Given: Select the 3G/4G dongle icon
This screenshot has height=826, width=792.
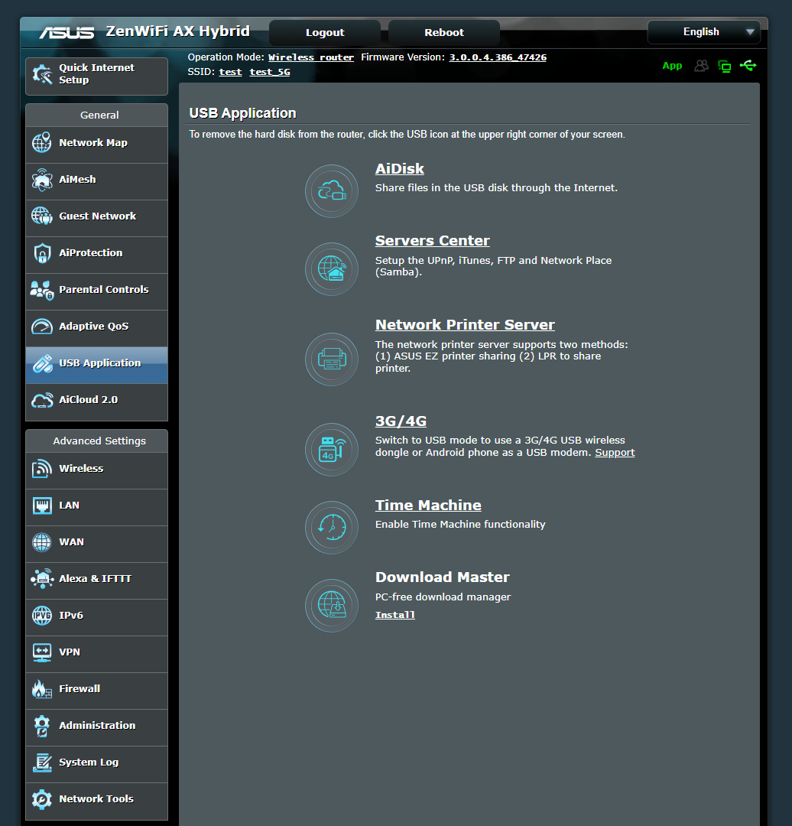Looking at the screenshot, I should tap(331, 449).
